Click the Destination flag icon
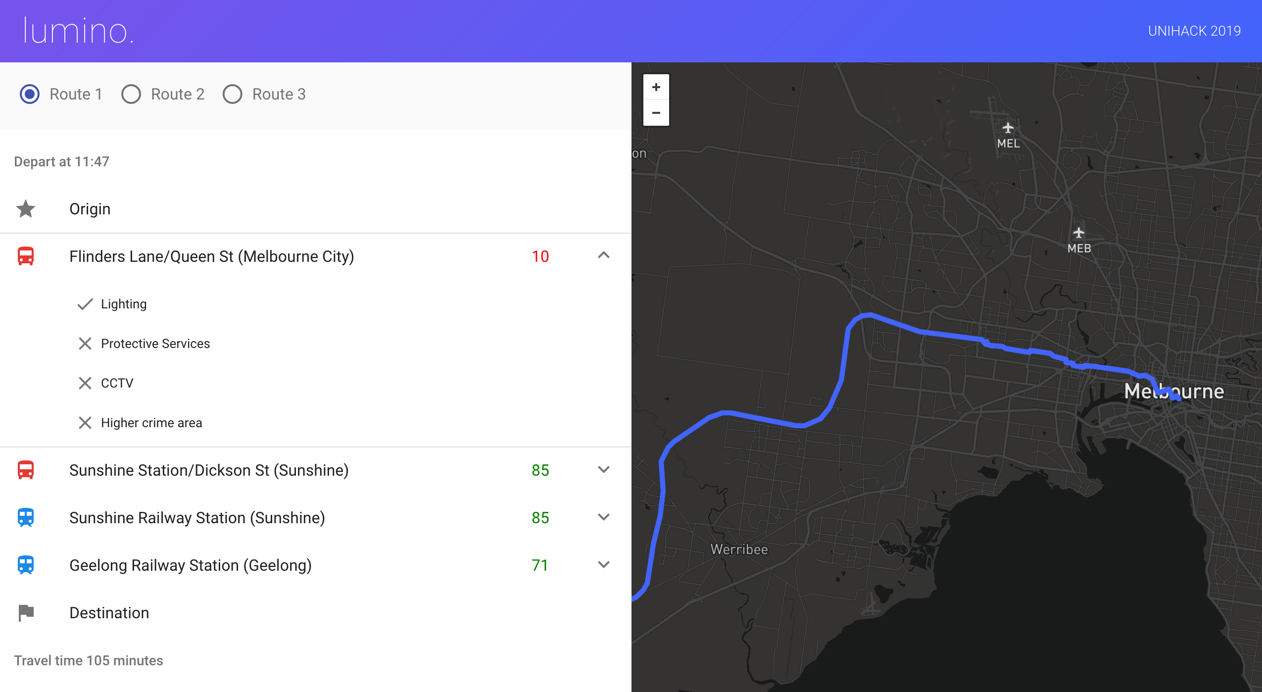Image resolution: width=1262 pixels, height=692 pixels. pyautogui.click(x=26, y=613)
